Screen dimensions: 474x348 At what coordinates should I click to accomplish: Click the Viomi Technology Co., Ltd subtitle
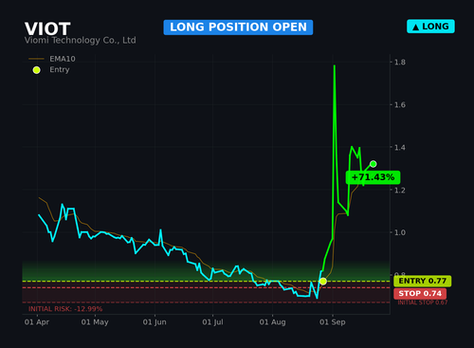81,41
